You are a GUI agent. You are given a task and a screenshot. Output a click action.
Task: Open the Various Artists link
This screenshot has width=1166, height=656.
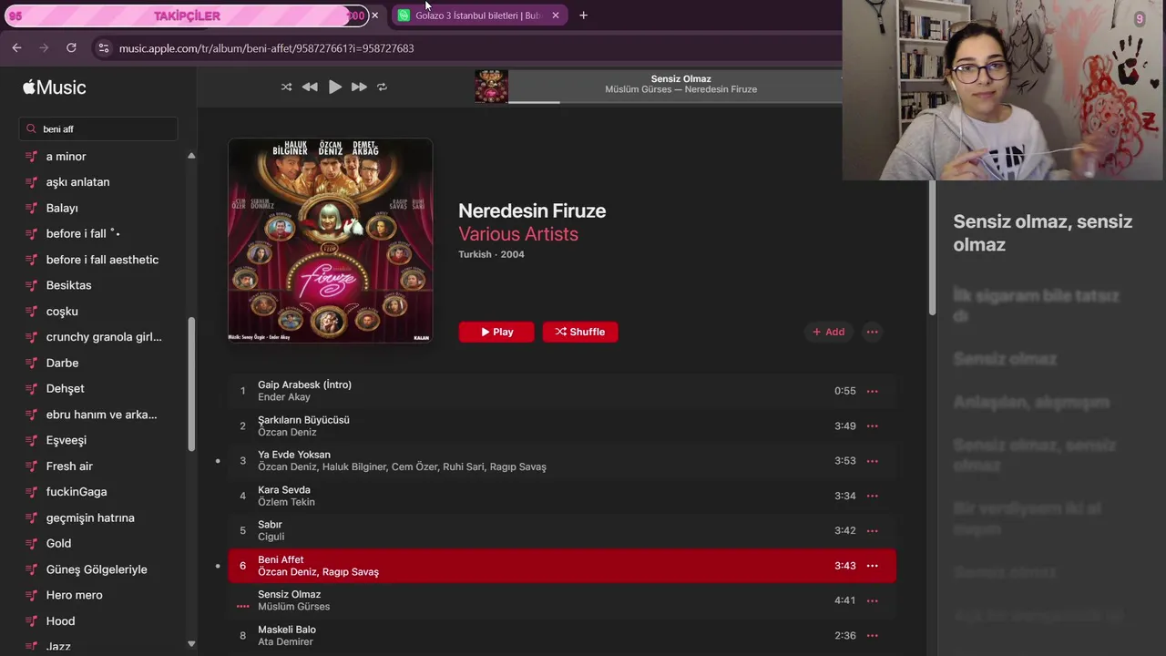pyautogui.click(x=518, y=234)
